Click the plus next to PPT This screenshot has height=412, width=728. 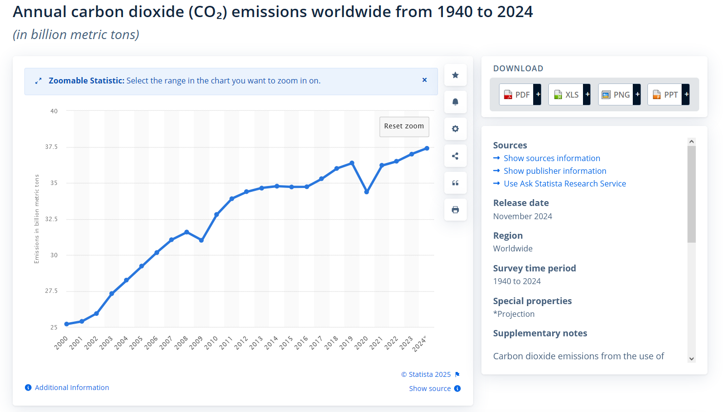(686, 95)
